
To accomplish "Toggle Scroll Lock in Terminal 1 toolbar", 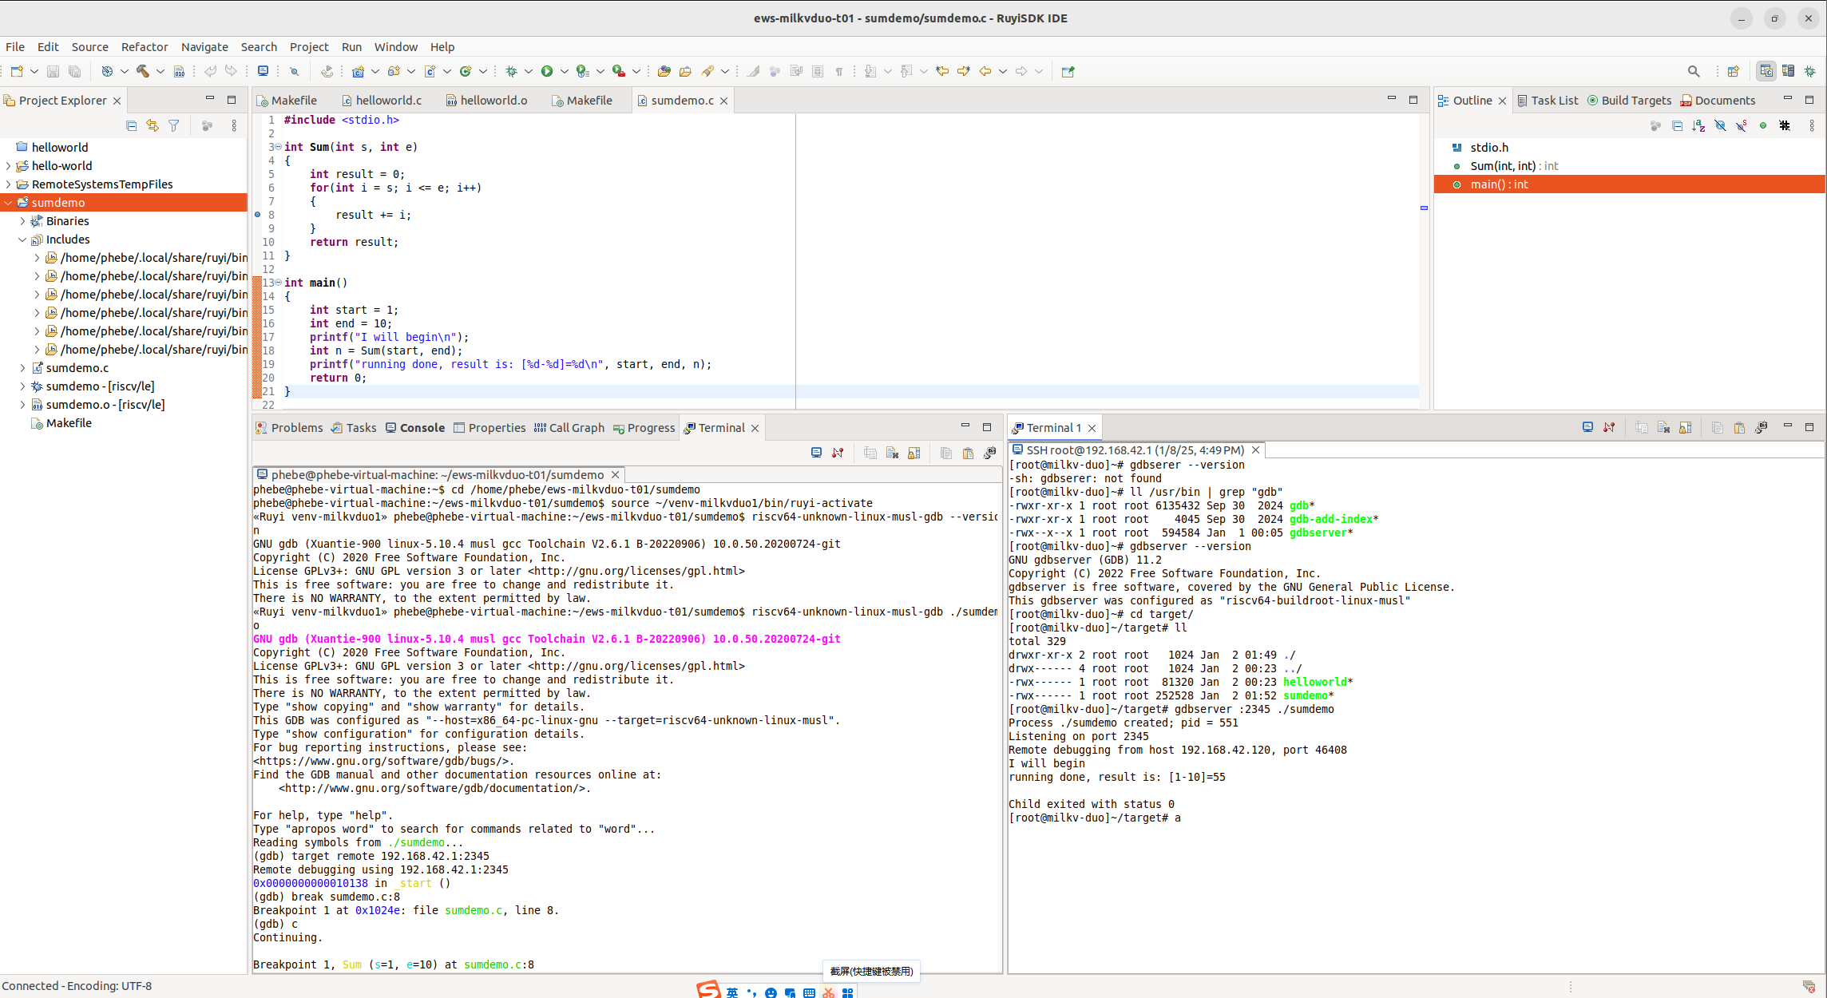I will click(x=1686, y=428).
